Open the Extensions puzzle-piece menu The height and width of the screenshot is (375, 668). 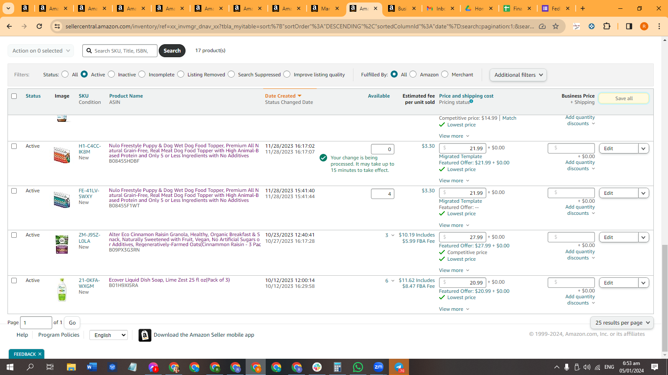pos(607,26)
